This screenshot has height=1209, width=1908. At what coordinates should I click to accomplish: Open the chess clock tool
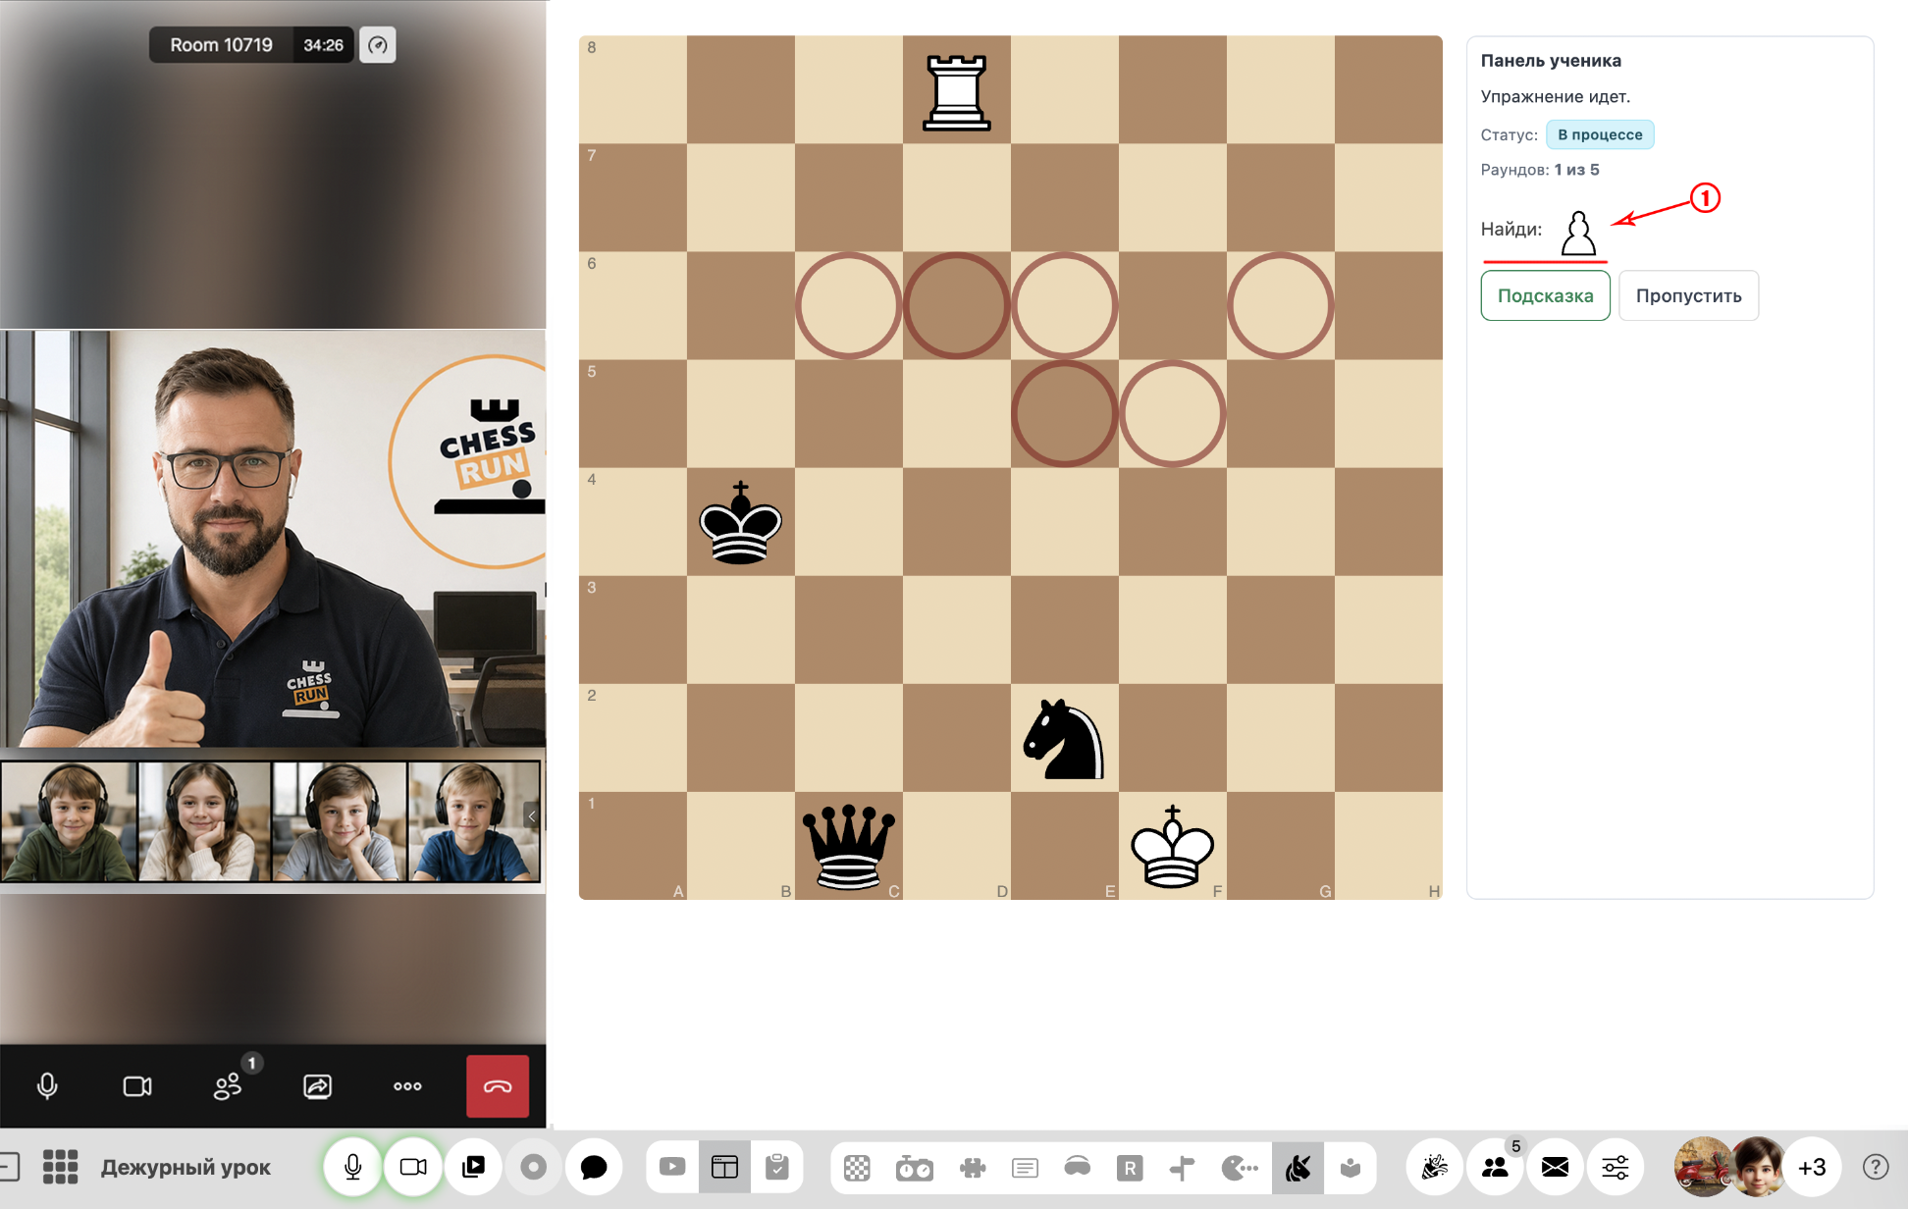point(914,1168)
